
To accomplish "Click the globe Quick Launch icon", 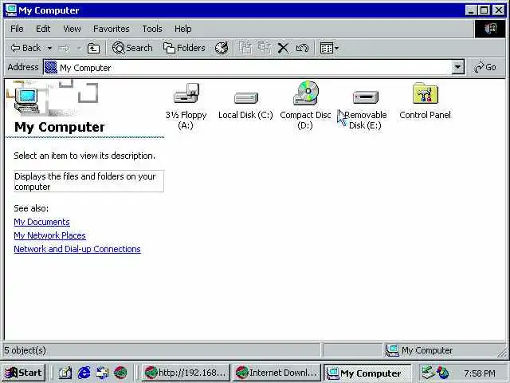I will pos(120,373).
